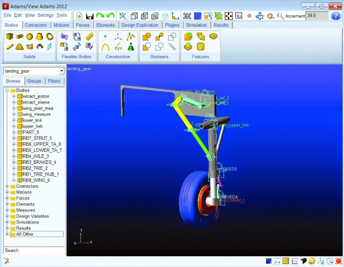Open the Tools menu
Viewport: 344px width, 267px height.
pyautogui.click(x=61, y=15)
